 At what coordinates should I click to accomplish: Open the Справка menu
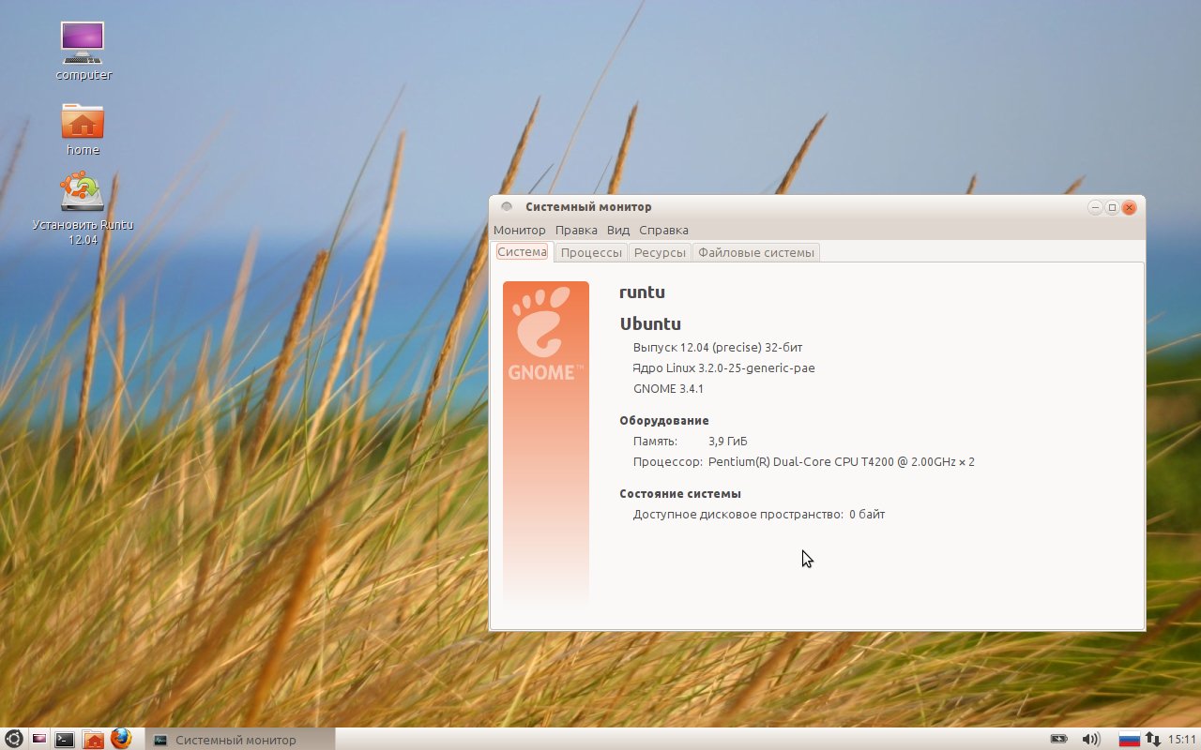663,230
